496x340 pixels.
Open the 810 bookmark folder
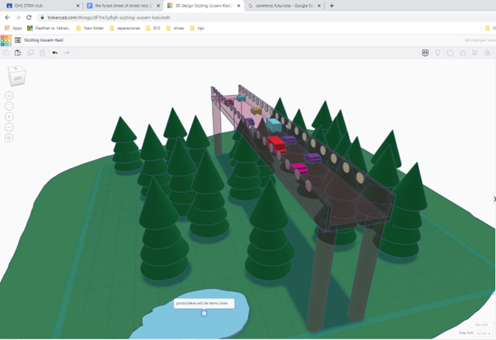click(153, 28)
